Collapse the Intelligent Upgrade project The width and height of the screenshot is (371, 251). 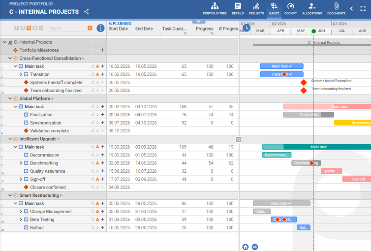[10, 139]
